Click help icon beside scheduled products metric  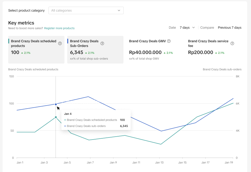[60, 44]
